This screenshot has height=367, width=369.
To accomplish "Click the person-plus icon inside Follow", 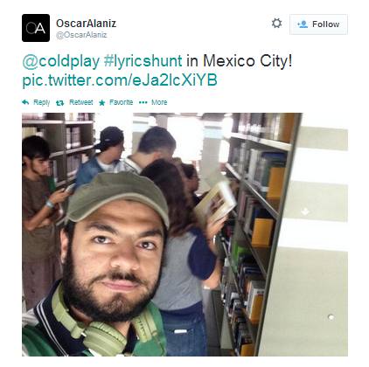I will point(303,24).
